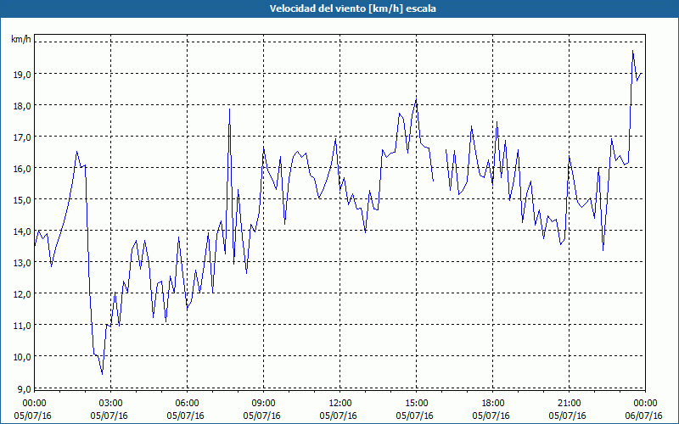Click the '06/07/16' date label
The width and height of the screenshot is (679, 424).
(x=644, y=416)
